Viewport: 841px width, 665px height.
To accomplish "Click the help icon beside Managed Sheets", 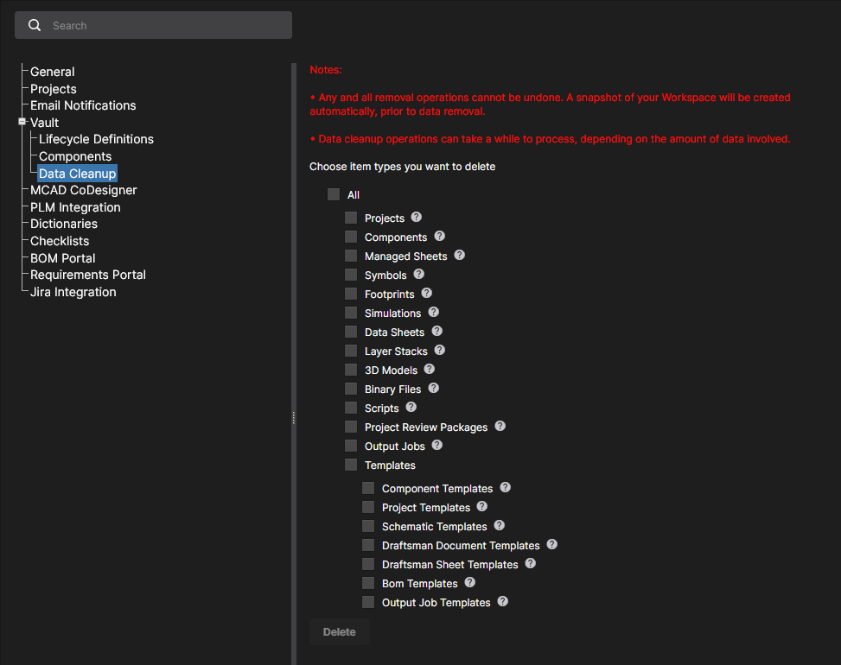I will (x=460, y=256).
